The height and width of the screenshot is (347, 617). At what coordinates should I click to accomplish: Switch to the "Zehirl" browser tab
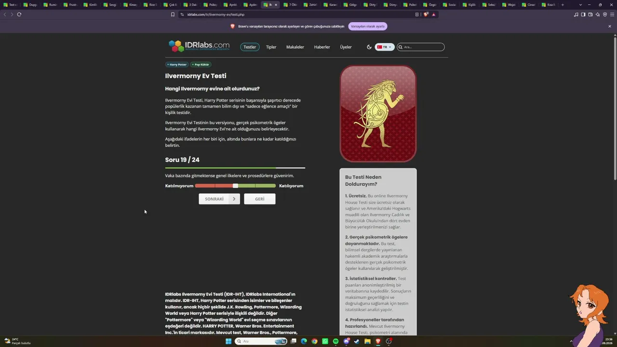coord(311,5)
